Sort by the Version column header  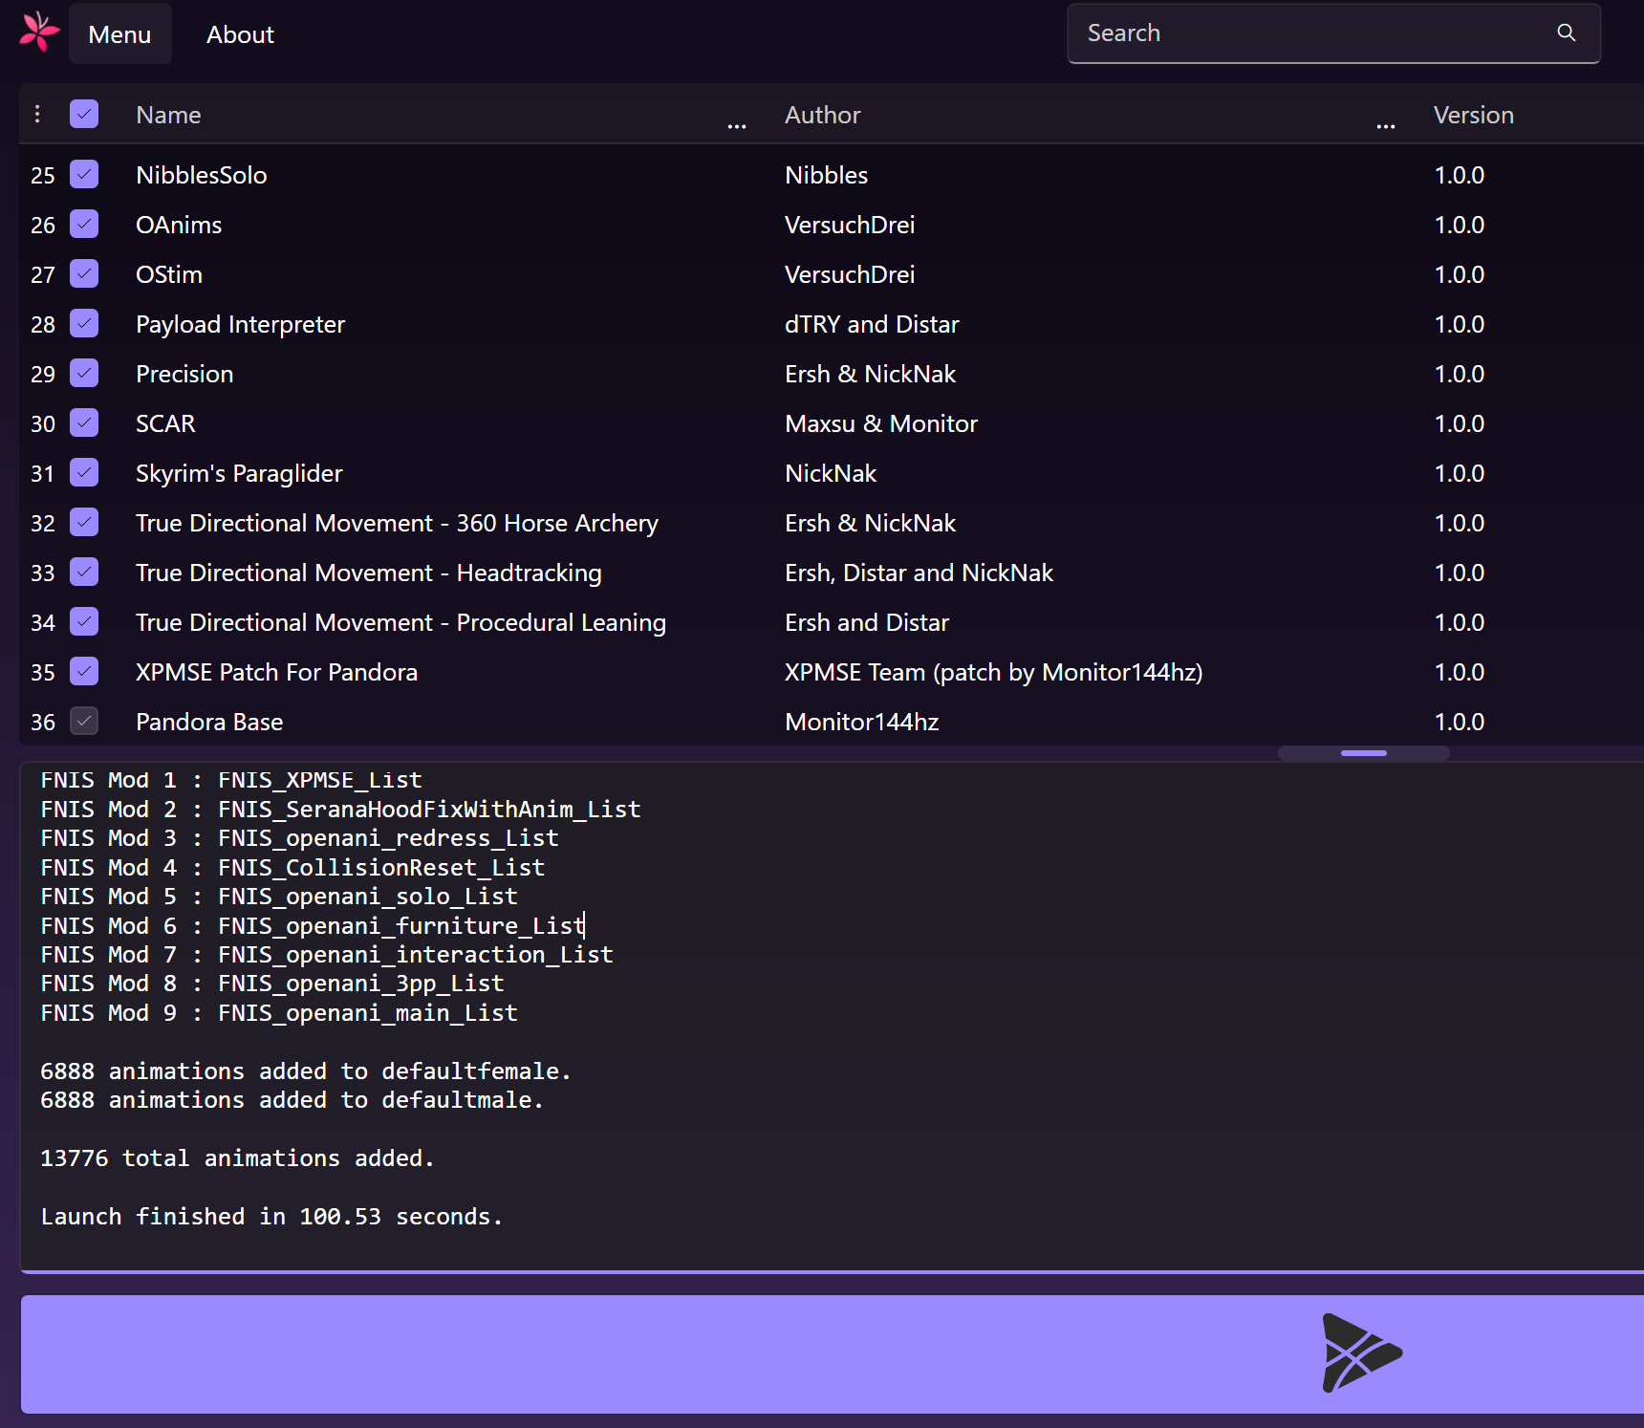pyautogui.click(x=1473, y=116)
